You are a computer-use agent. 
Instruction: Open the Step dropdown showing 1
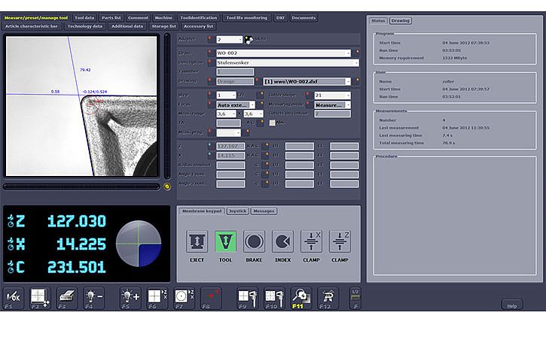tap(227, 96)
